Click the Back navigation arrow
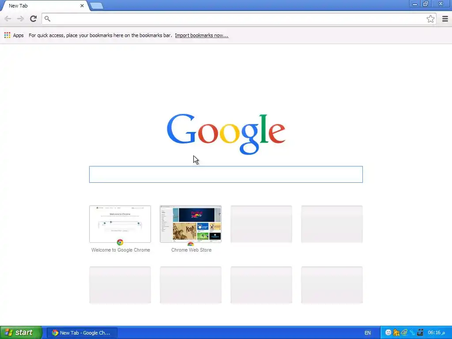The height and width of the screenshot is (339, 452). [8, 19]
